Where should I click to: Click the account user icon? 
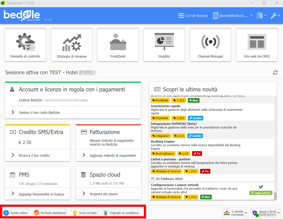[x=12, y=89]
